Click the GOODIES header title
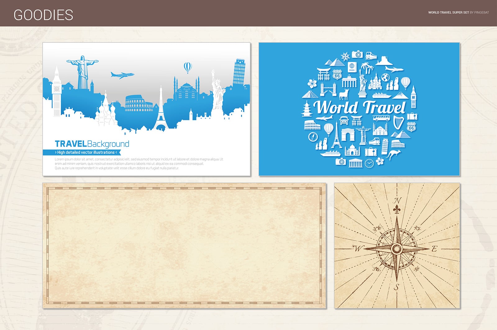The width and height of the screenshot is (497, 330). pos(43,15)
